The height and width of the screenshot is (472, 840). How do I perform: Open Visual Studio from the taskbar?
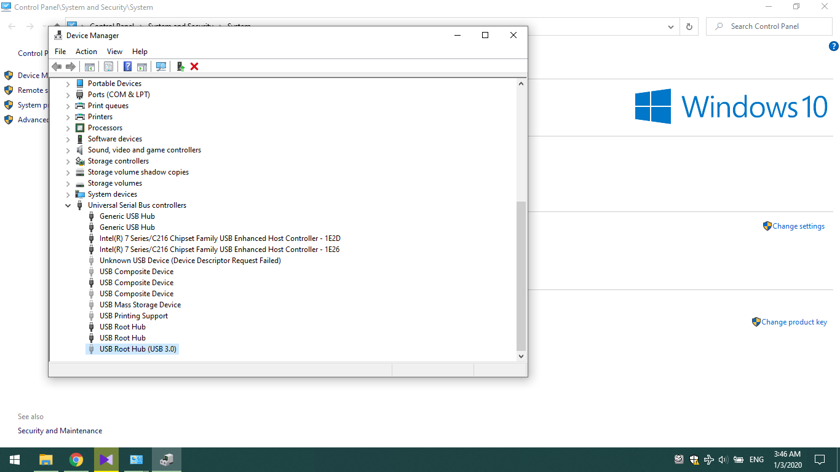tap(106, 460)
